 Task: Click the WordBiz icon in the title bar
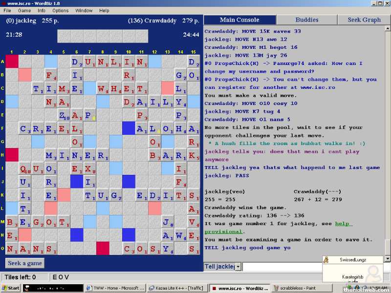[4, 3]
